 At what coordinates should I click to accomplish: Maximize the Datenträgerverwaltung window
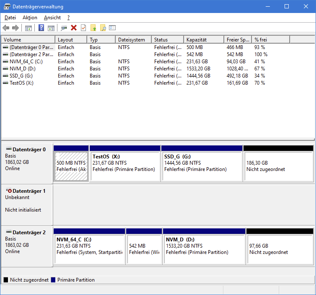(287, 6)
